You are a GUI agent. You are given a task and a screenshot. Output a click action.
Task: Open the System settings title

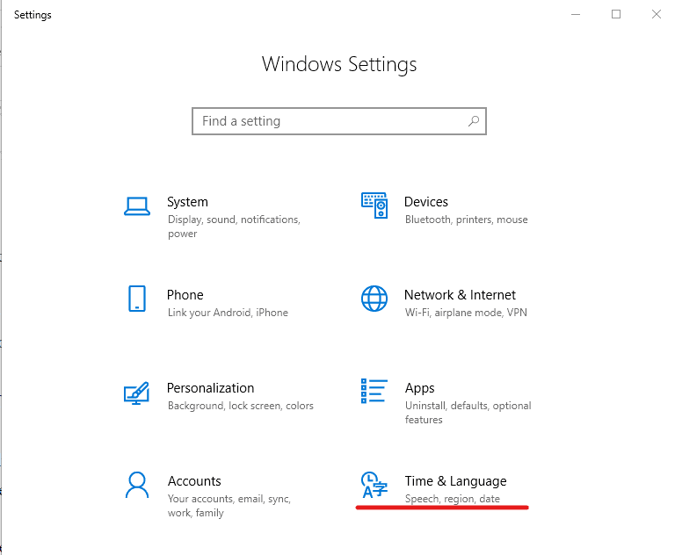[187, 202]
